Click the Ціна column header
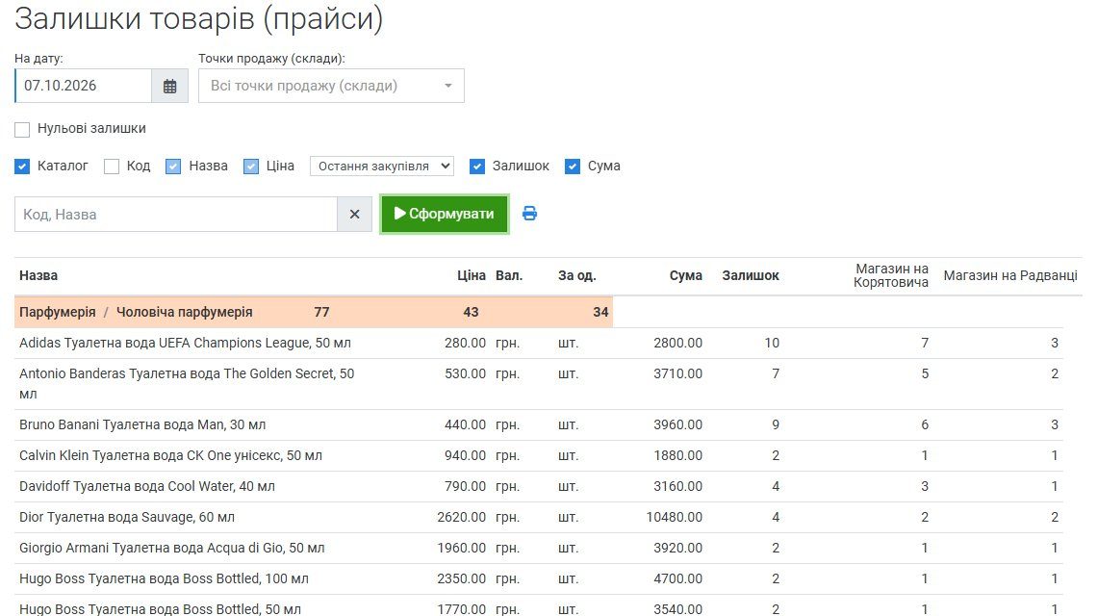Viewport: 1097px width, 616px height. point(472,276)
